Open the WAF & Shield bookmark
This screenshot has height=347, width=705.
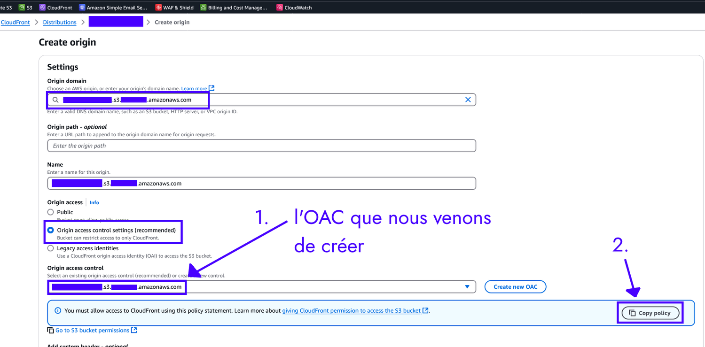tap(174, 8)
